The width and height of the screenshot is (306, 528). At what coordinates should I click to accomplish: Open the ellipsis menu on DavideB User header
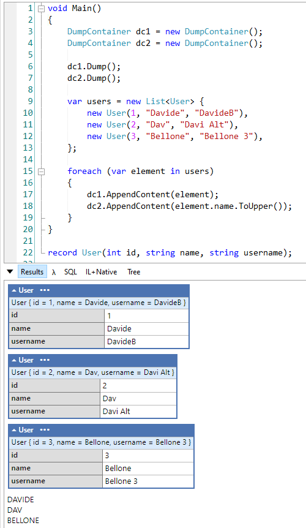tap(45, 290)
